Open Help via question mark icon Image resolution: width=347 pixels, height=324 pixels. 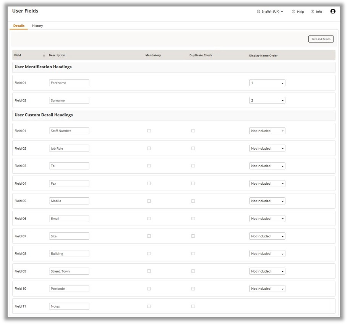pos(293,12)
